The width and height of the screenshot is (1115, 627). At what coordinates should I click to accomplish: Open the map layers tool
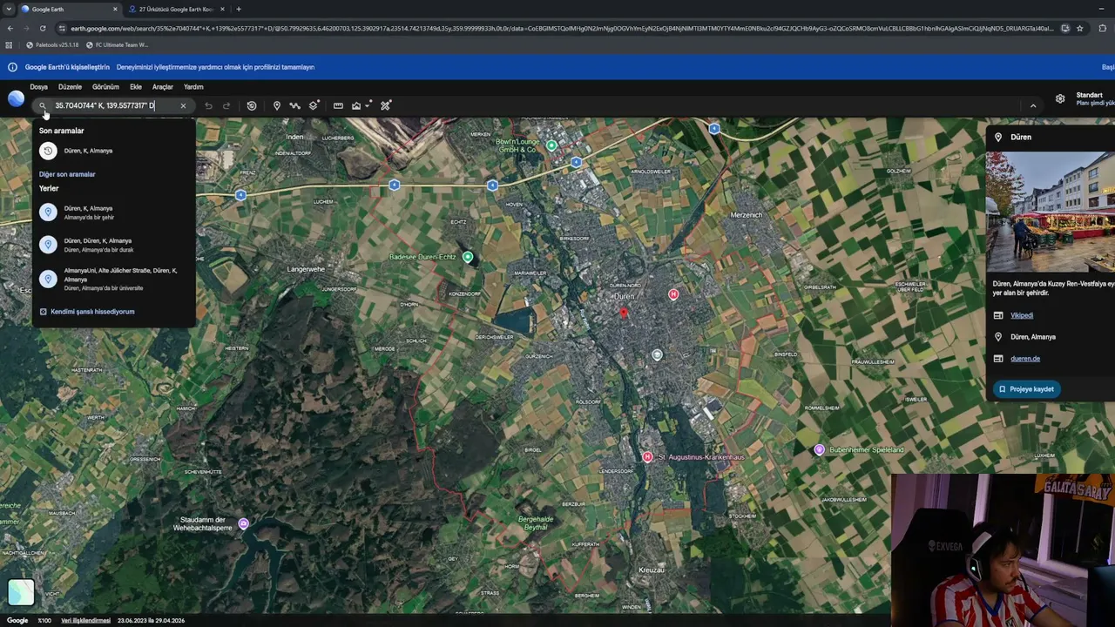314,106
